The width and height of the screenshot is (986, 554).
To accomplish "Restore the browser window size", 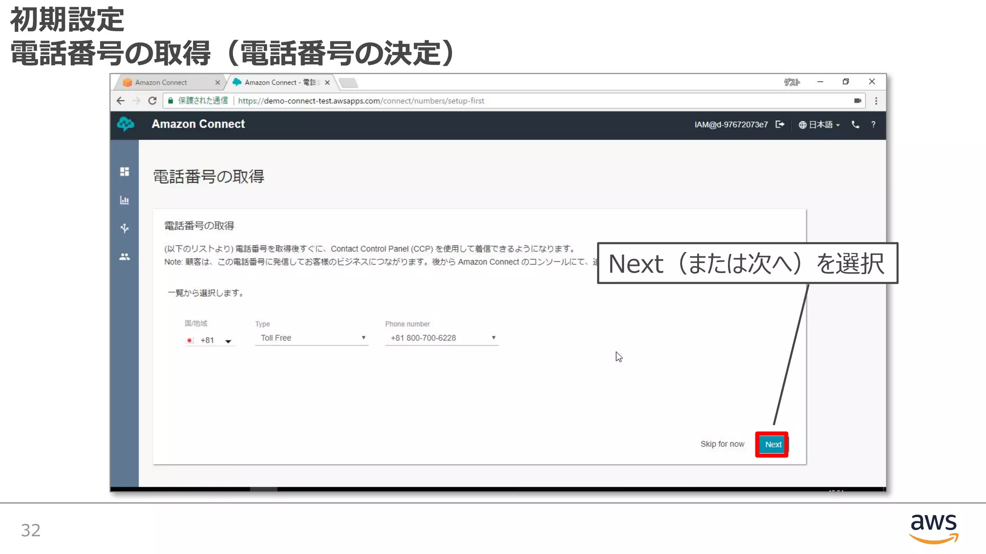I will 846,82.
